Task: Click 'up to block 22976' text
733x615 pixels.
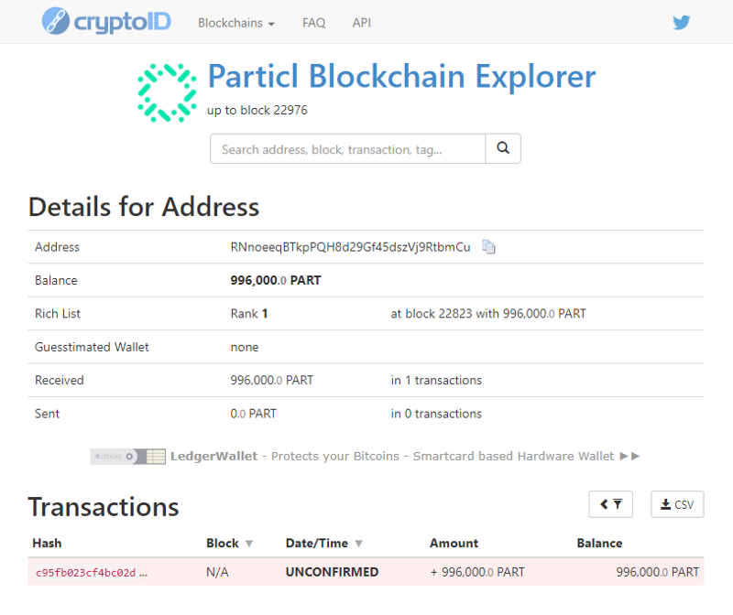Action: click(x=257, y=110)
